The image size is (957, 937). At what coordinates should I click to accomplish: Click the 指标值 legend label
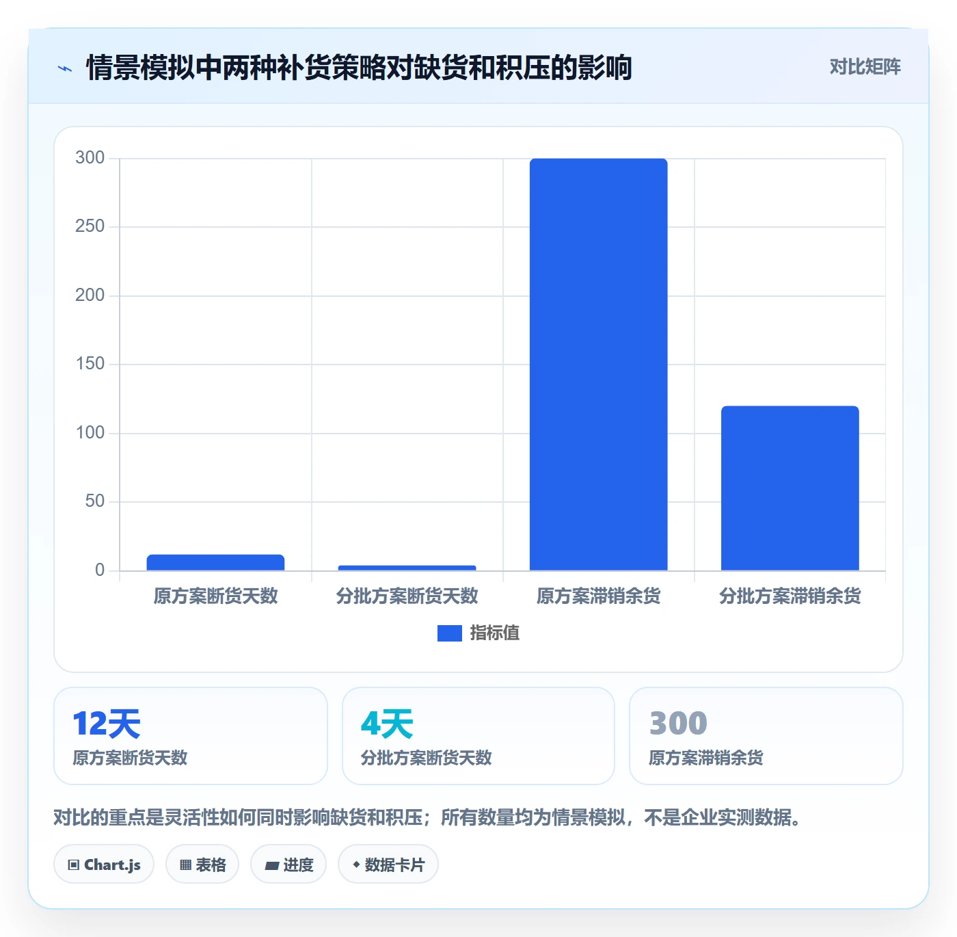pyautogui.click(x=494, y=633)
